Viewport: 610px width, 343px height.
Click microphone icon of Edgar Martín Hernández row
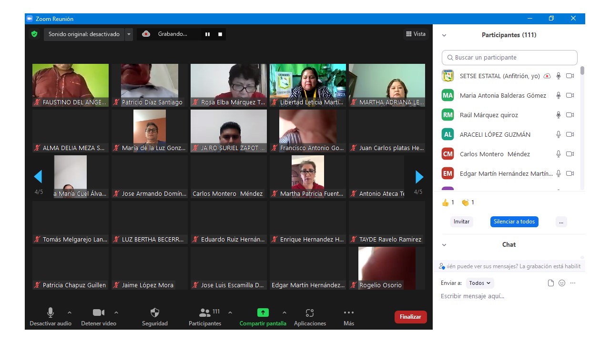tap(559, 173)
